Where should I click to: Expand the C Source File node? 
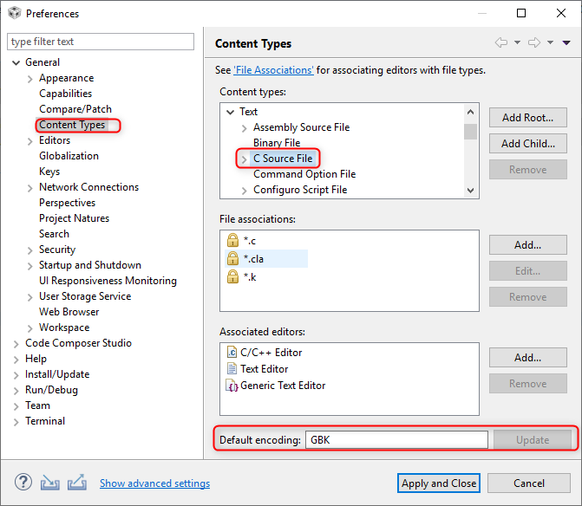pyautogui.click(x=244, y=159)
